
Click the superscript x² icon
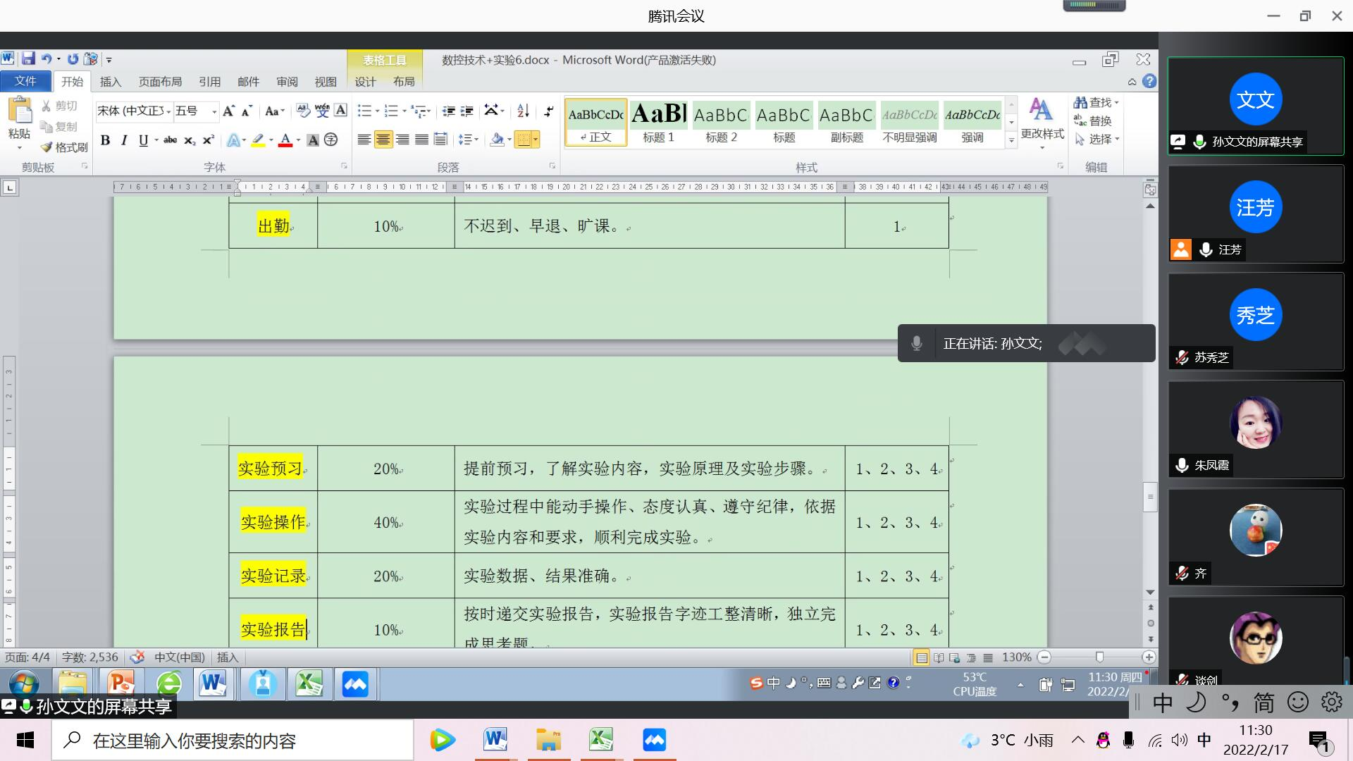tap(209, 140)
